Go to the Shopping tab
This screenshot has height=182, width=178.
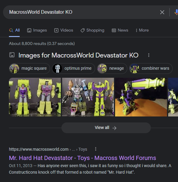pyautogui.click(x=92, y=30)
